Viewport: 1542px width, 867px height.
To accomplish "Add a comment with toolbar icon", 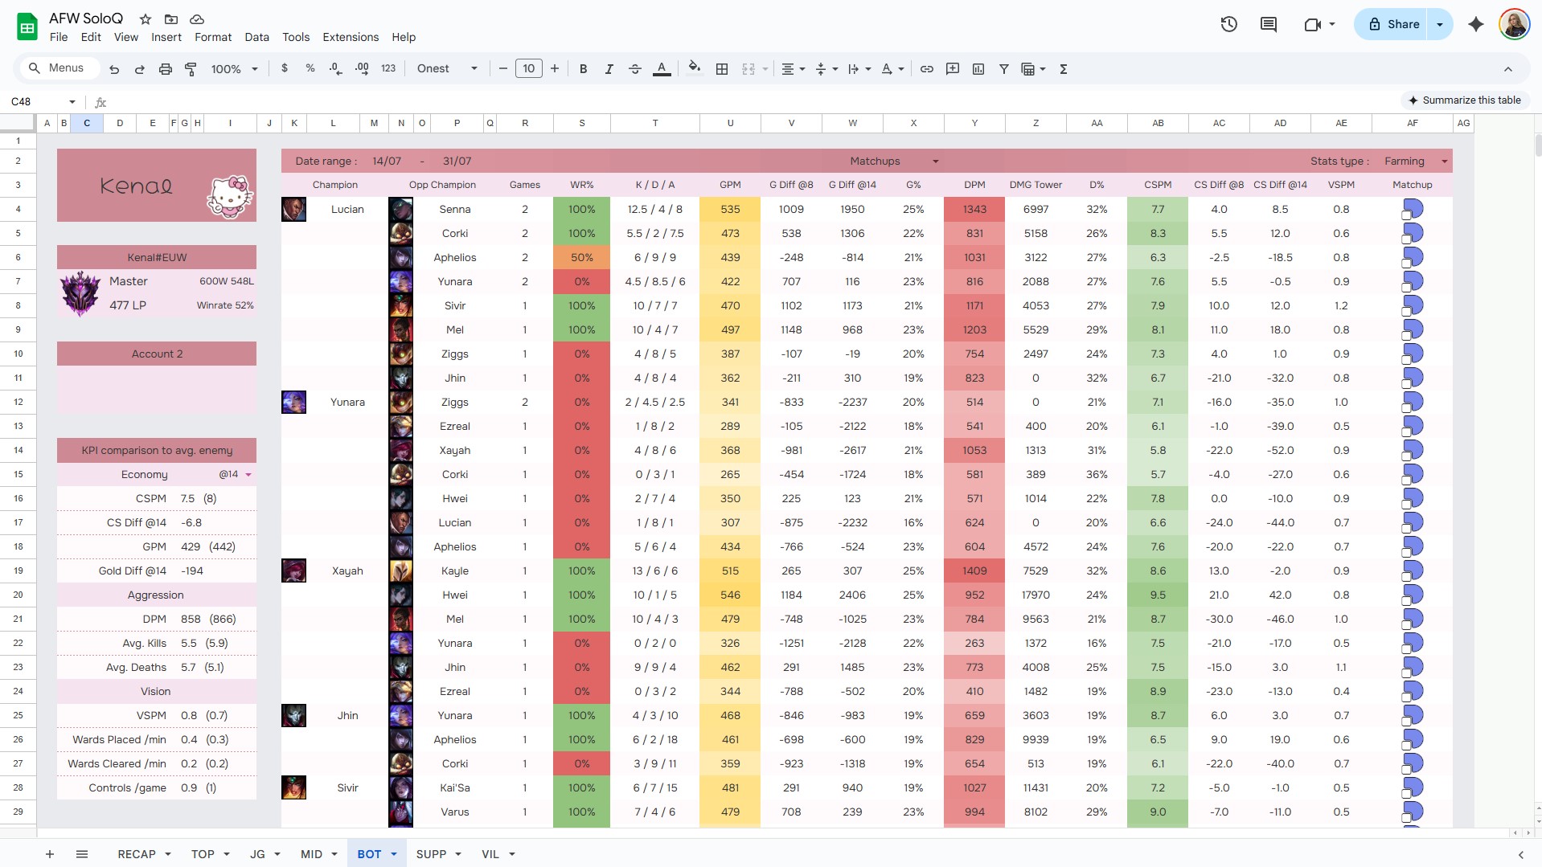I will 953,69.
